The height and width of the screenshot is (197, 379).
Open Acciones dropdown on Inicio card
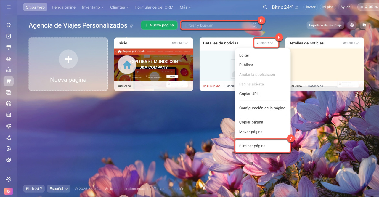(x=179, y=43)
